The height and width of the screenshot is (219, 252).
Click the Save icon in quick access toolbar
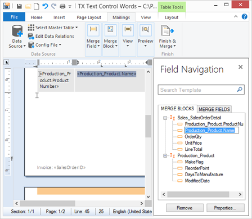pos(19,6)
